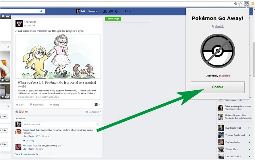Click View 6 more comments

[x=27, y=154]
